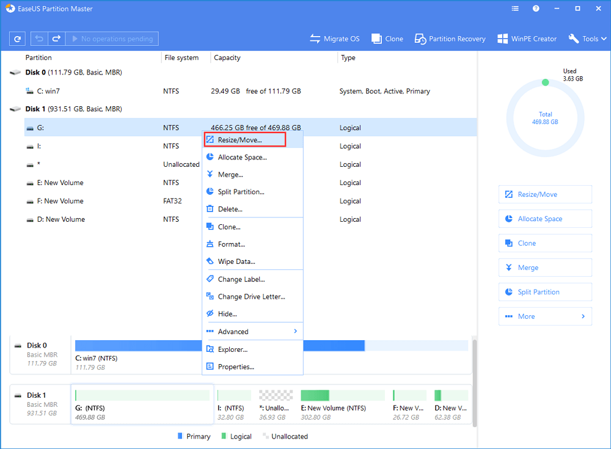Screen dimensions: 611x449
Task: Click the Partition column header
Action: 38,57
